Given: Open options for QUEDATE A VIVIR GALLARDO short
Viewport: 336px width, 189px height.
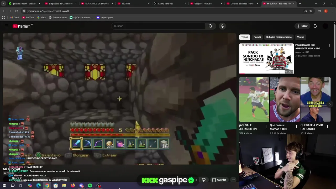Looking at the screenshot, I should (327, 127).
